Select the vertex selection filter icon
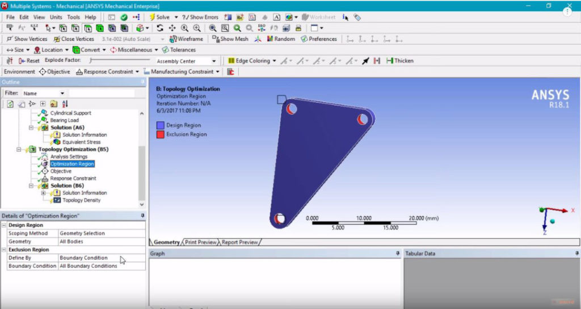Viewport: 581px width, 309px height. point(63,28)
